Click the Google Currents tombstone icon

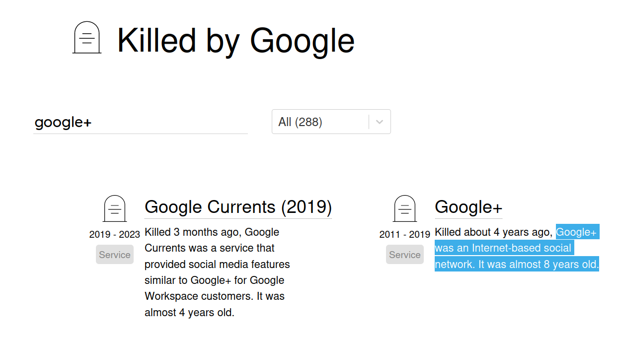tap(115, 208)
